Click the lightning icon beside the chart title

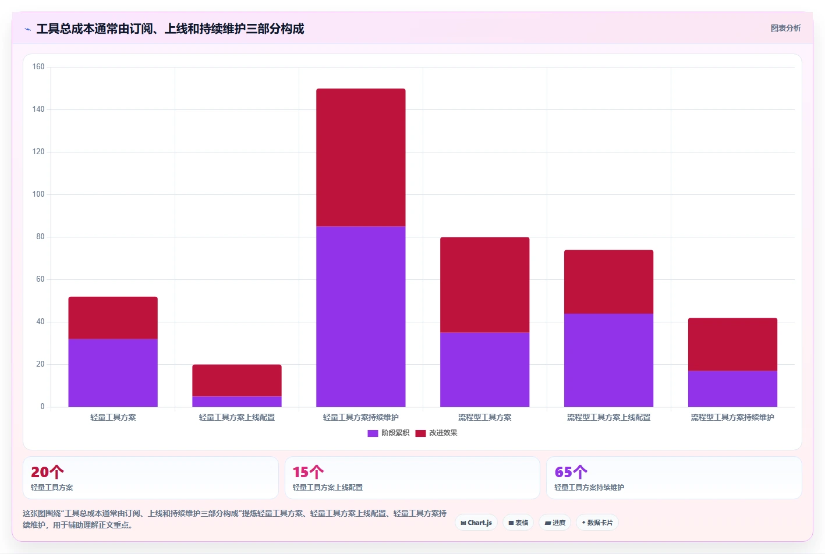(27, 29)
